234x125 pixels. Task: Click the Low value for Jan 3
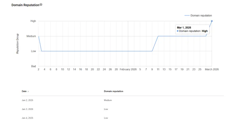coord(106,109)
